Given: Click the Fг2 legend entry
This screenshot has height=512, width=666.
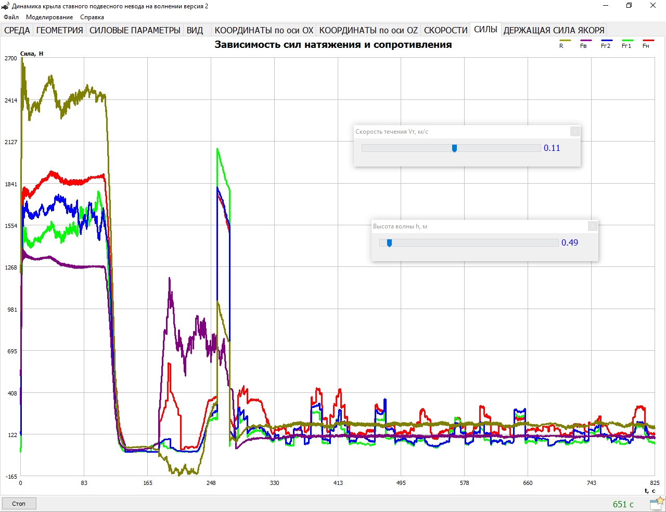Looking at the screenshot, I should pyautogui.click(x=606, y=44).
